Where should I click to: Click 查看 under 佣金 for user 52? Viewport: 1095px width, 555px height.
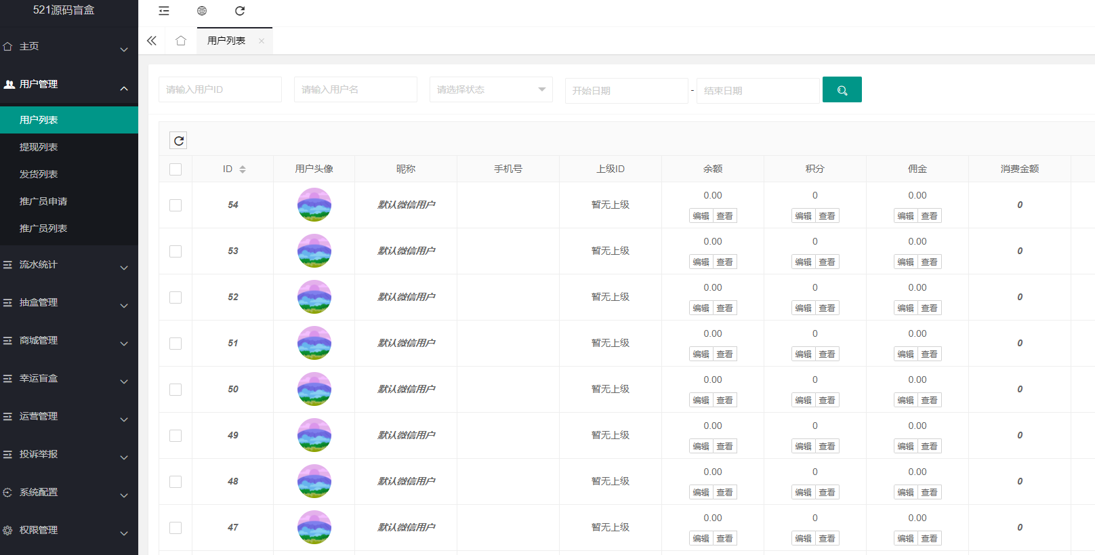click(929, 308)
